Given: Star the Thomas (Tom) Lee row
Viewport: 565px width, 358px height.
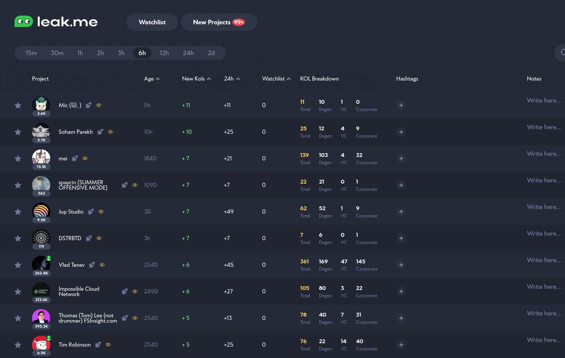Looking at the screenshot, I should [x=18, y=318].
